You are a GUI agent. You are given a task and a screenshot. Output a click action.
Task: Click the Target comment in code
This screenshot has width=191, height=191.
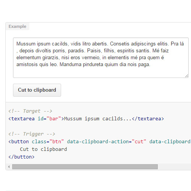[30, 111]
